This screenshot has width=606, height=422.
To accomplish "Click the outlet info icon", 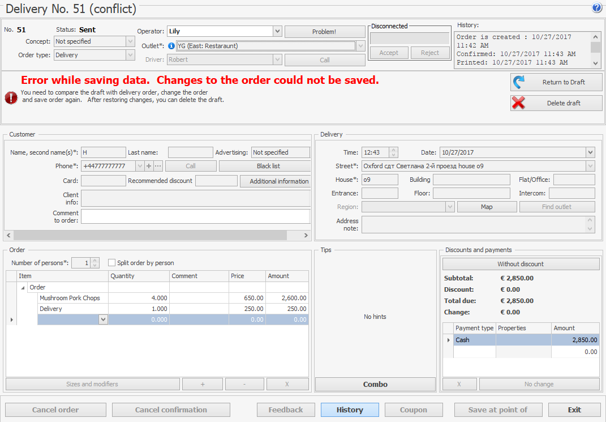I will click(x=171, y=46).
